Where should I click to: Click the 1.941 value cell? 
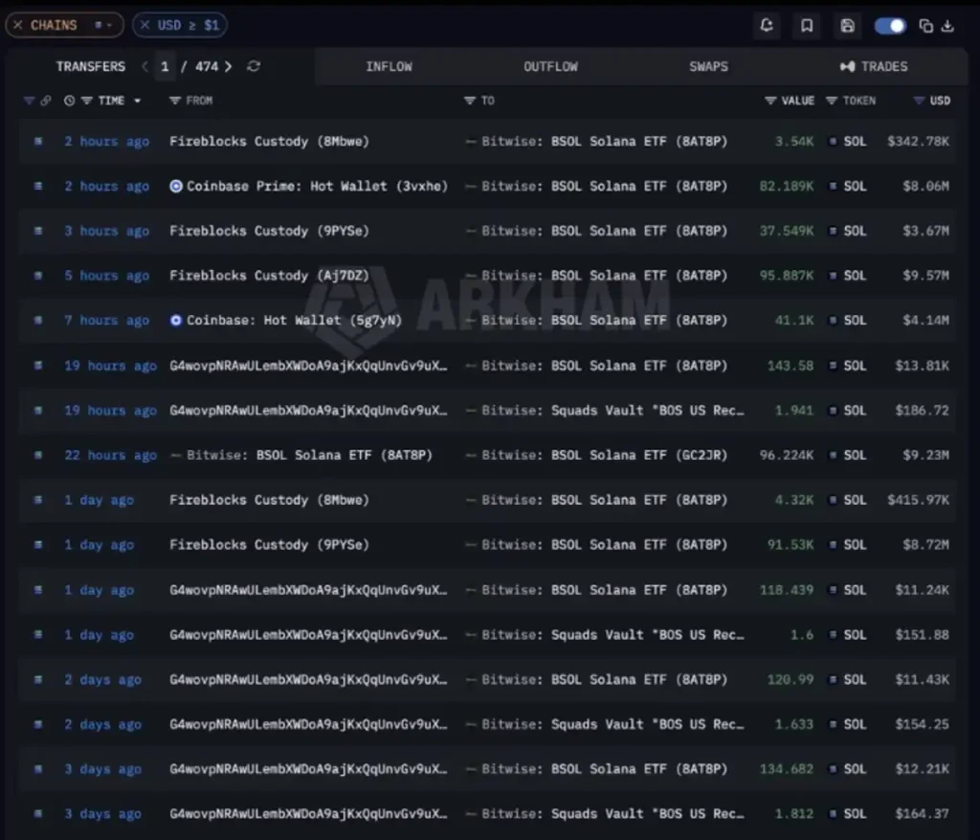793,411
